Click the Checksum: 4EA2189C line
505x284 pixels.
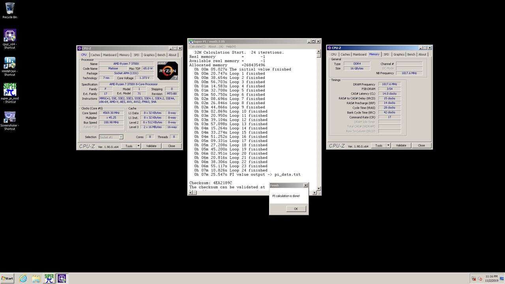(211, 183)
